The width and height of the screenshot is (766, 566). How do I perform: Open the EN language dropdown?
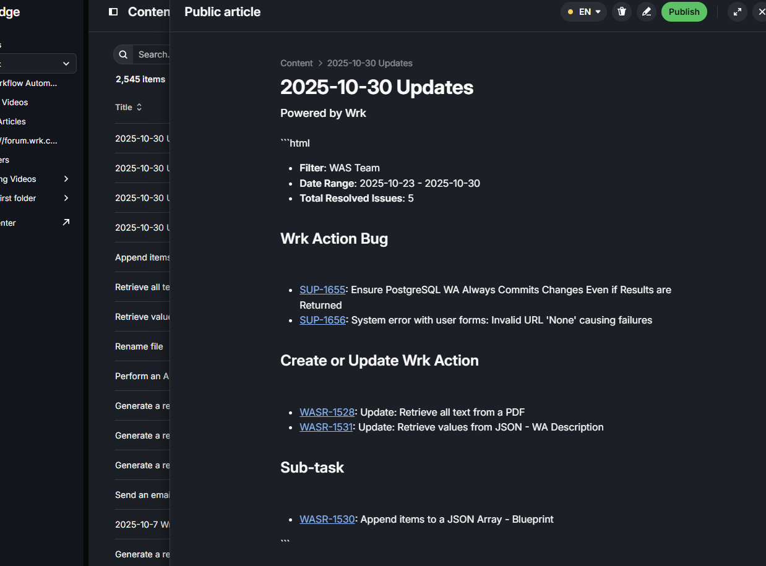[x=583, y=12]
